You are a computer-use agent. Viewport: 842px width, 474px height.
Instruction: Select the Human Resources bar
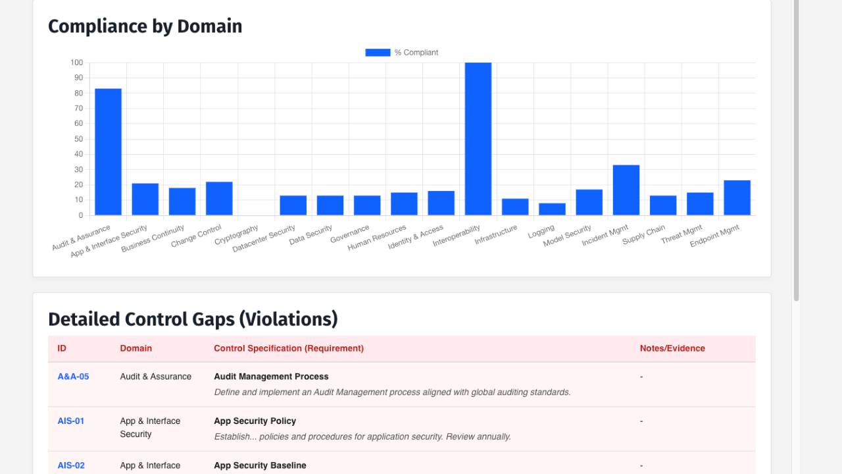pyautogui.click(x=404, y=204)
